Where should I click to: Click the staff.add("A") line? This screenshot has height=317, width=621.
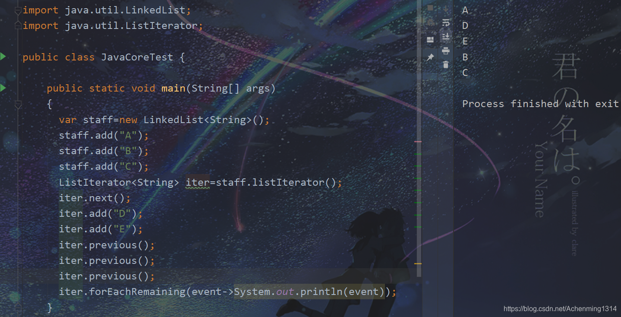tap(104, 135)
